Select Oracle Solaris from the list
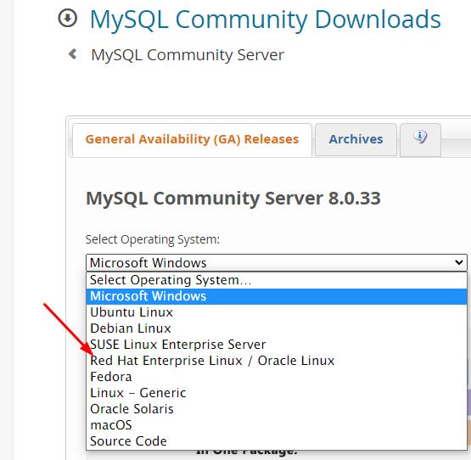 [x=277, y=409]
